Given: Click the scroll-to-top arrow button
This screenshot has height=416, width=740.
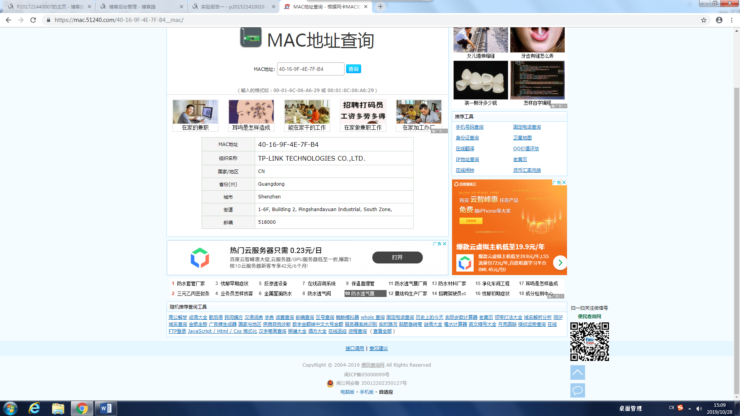Looking at the screenshot, I should pos(577,372).
